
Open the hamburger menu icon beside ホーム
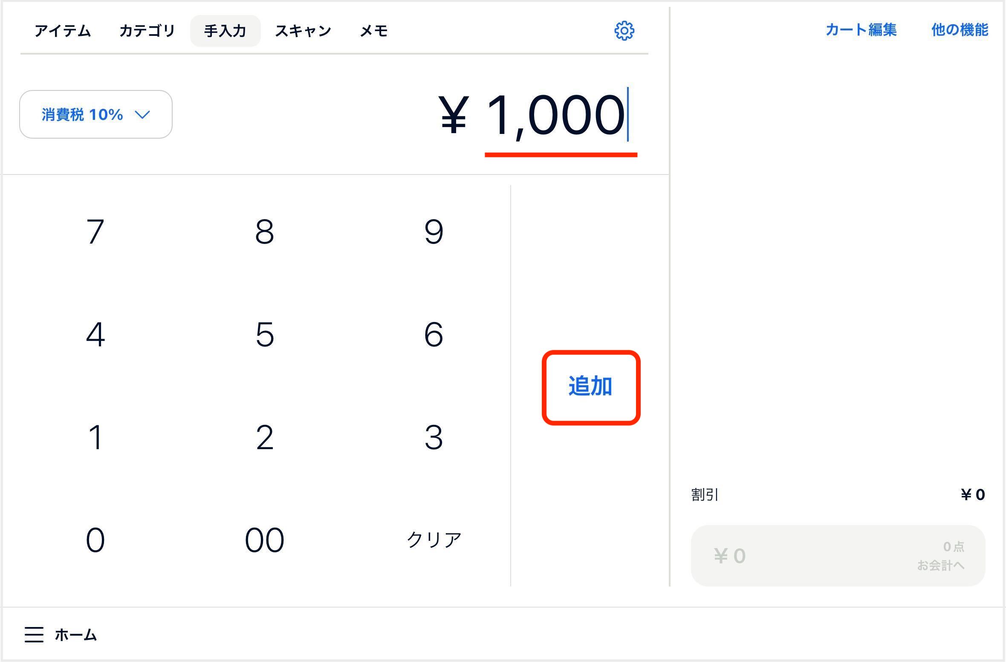(x=34, y=634)
